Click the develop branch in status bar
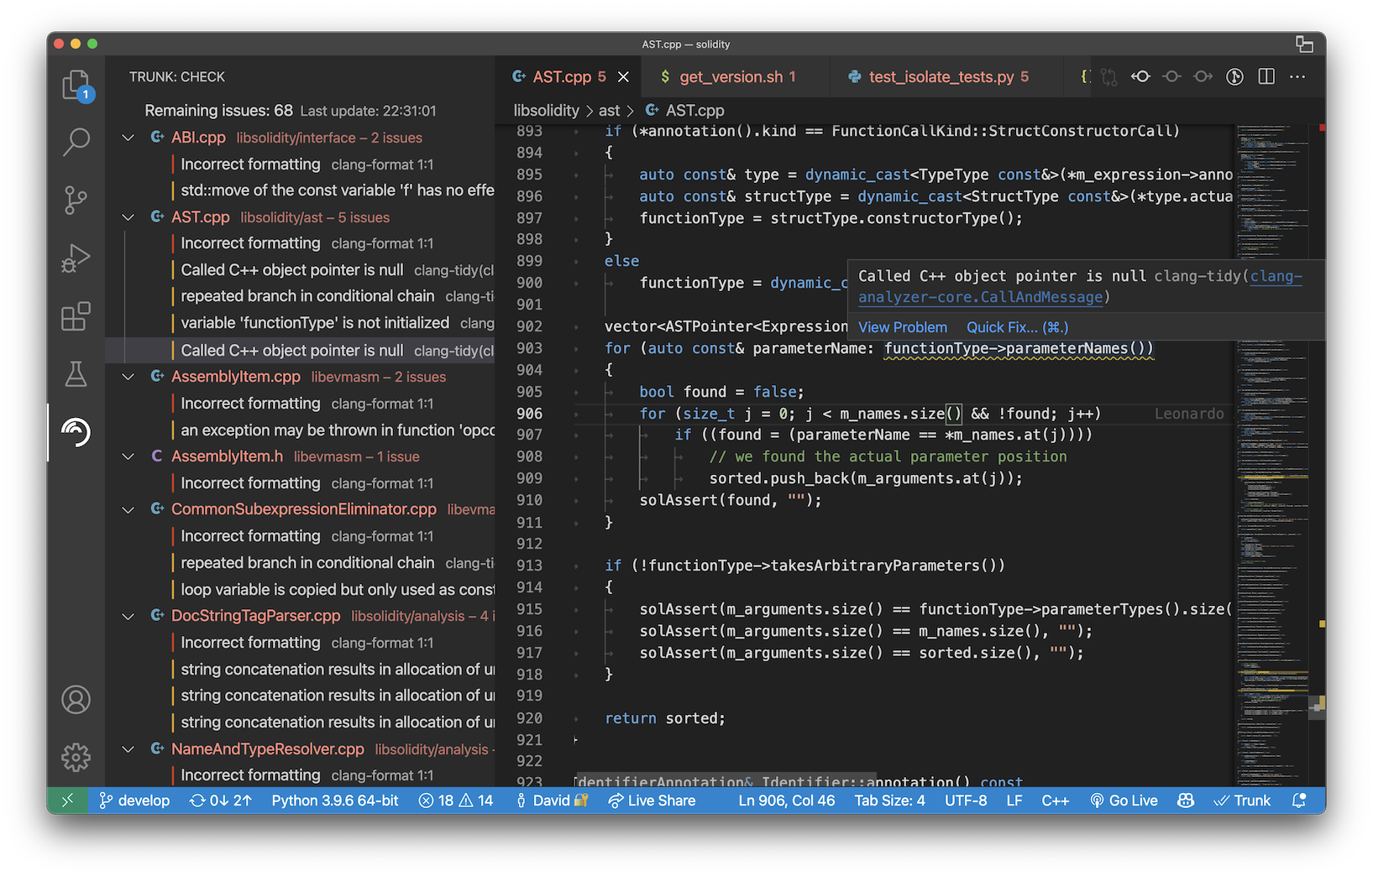Screen dimensions: 1373x876 pos(134,800)
